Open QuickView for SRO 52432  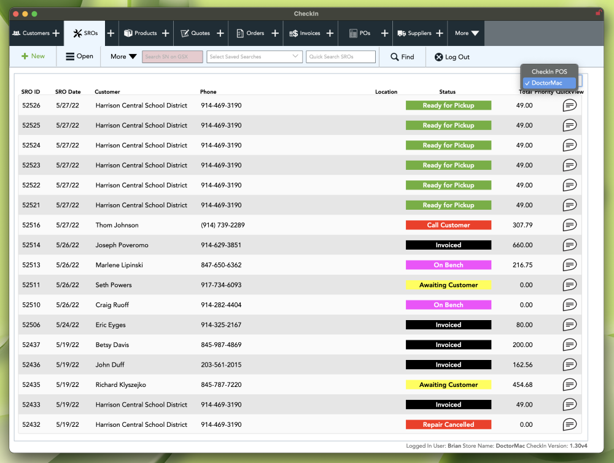coord(569,424)
